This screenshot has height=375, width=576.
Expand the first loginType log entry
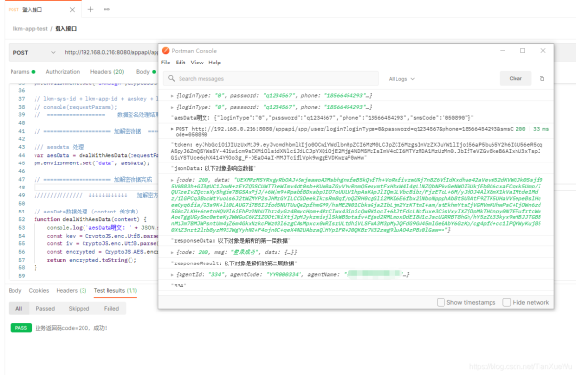(172, 96)
